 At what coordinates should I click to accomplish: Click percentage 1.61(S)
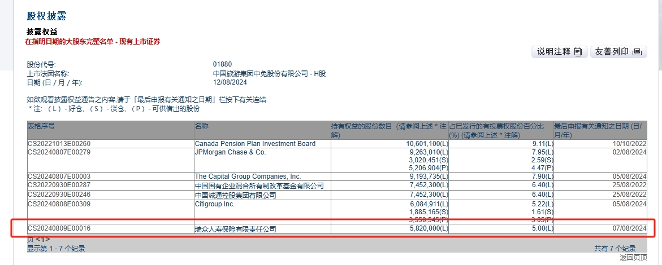pos(543,212)
